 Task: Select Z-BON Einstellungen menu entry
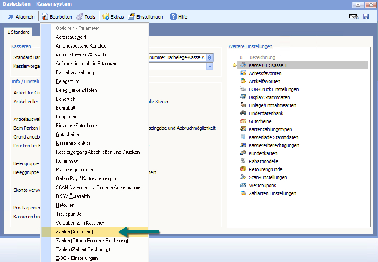coord(77,258)
